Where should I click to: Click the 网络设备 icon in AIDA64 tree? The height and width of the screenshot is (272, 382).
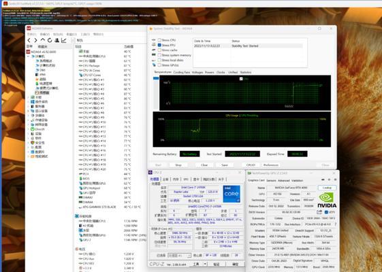[33, 124]
